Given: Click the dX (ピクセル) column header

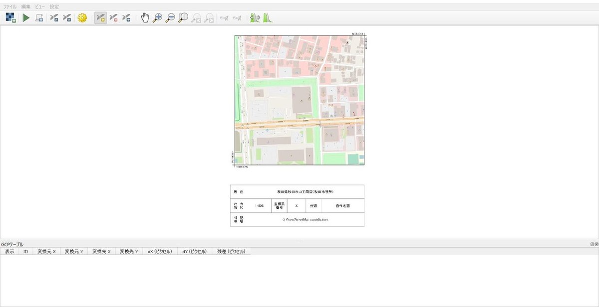Looking at the screenshot, I should click(160, 252).
